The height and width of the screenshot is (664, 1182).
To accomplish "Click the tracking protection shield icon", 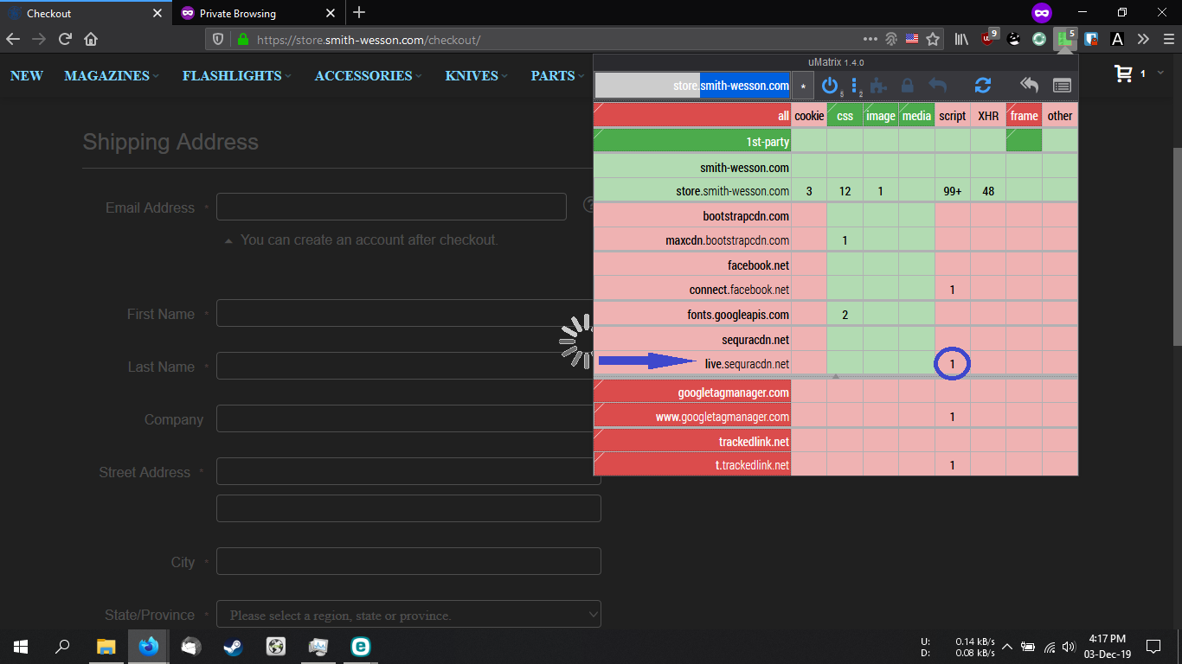I will click(x=218, y=39).
